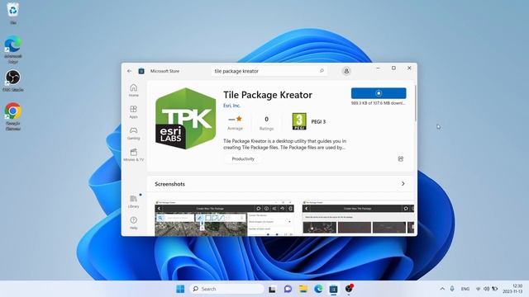Open Library in the Store sidebar
Screen dimensions: 529x297
pos(134,201)
